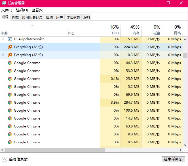
Task: Click the 0.1% CPU cell
Action: [110, 79]
